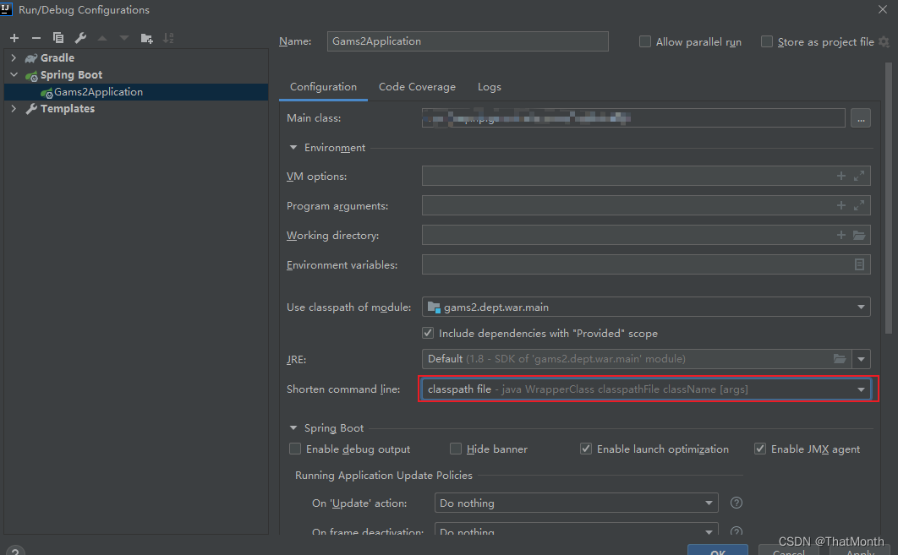This screenshot has width=898, height=555.
Task: Add a macro to VM options with the plus
Action: coord(841,177)
